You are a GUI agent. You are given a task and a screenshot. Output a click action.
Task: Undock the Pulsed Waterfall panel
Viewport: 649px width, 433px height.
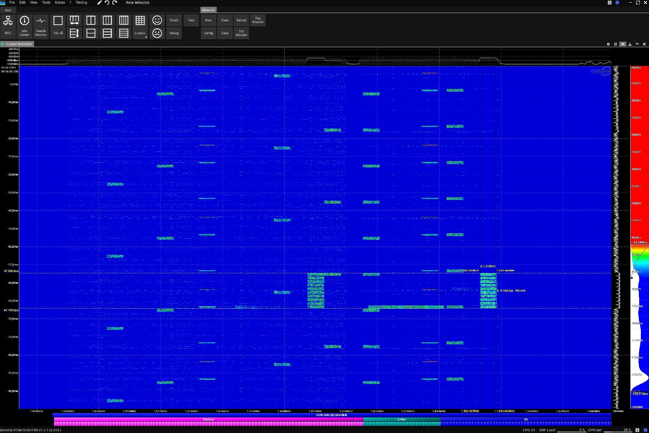pos(637,44)
